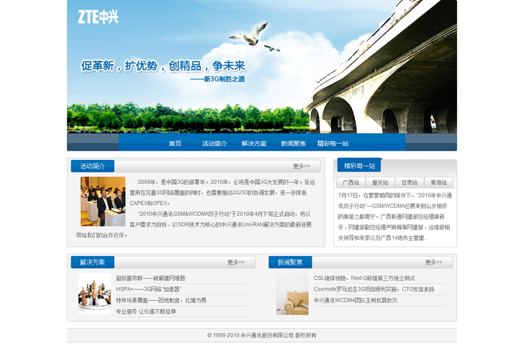Go to 活动简介 in the nav bar

click(215, 144)
